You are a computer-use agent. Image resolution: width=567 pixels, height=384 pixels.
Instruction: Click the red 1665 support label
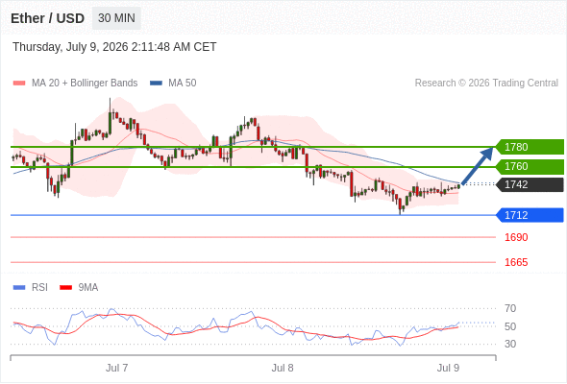(516, 262)
